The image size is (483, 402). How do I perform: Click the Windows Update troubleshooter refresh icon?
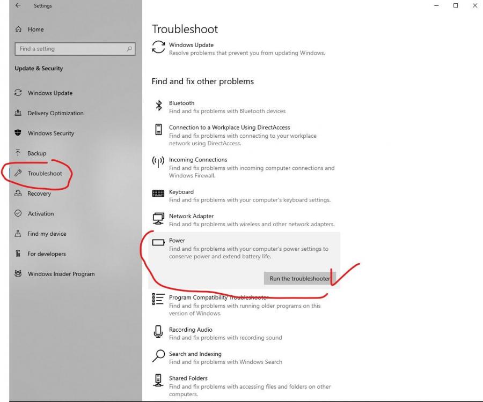[158, 47]
